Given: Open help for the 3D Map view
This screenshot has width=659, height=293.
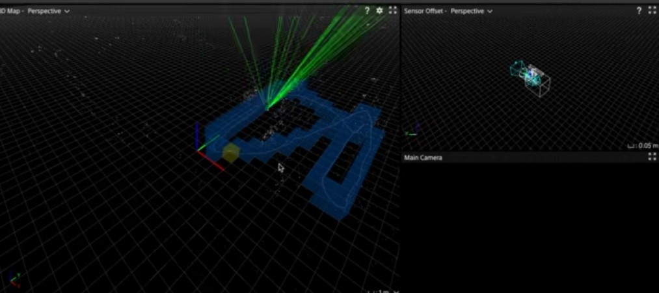Looking at the screenshot, I should pos(367,11).
